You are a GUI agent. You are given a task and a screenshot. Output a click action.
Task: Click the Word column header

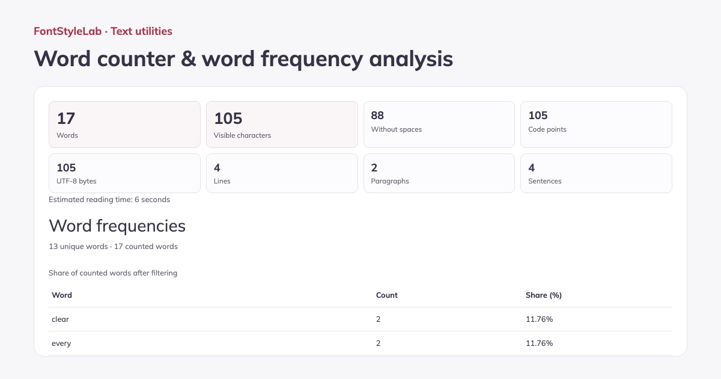coord(62,295)
